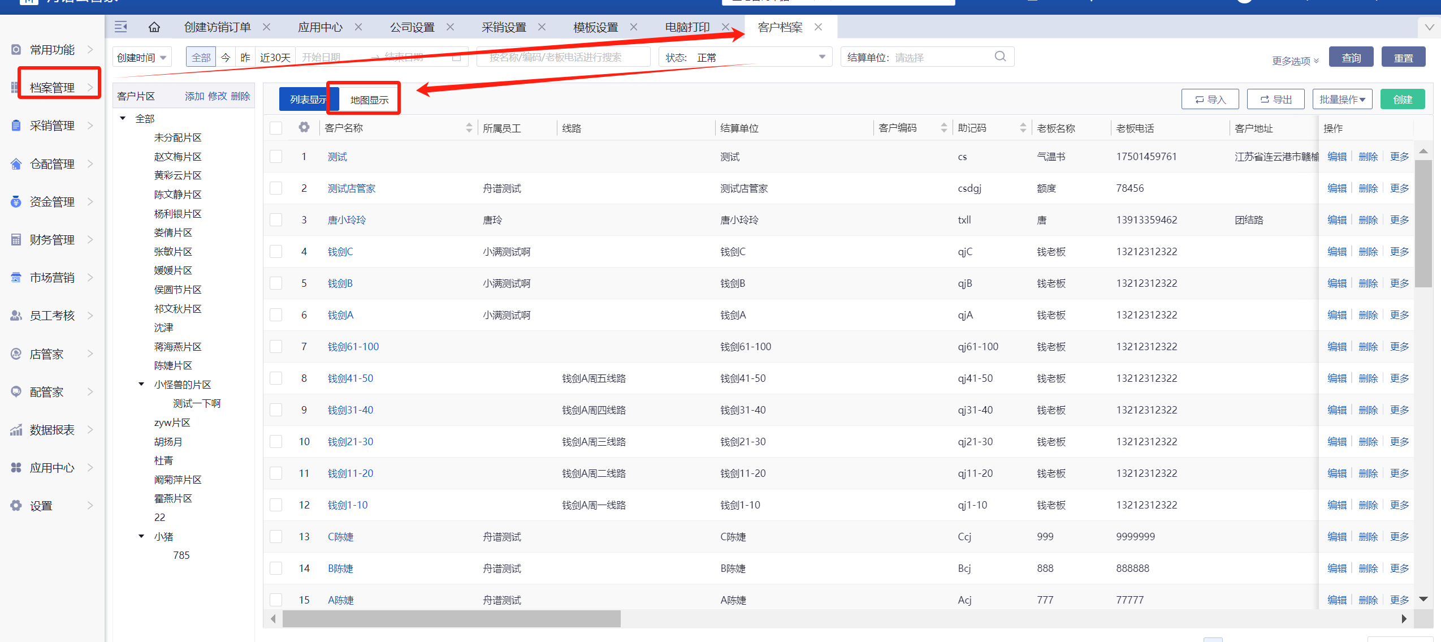Open the 批量操作 dropdown

[1342, 100]
